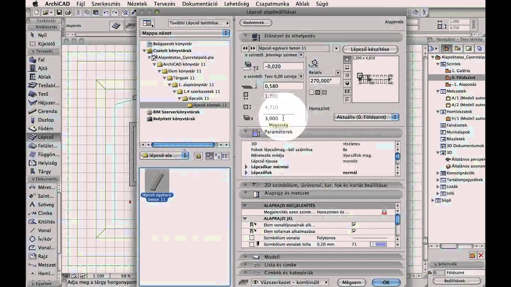Toggle Elem vonaltípusainak alkalmazása checkbox
Image resolution: width=511 pixels, height=287 pixels.
[353, 225]
